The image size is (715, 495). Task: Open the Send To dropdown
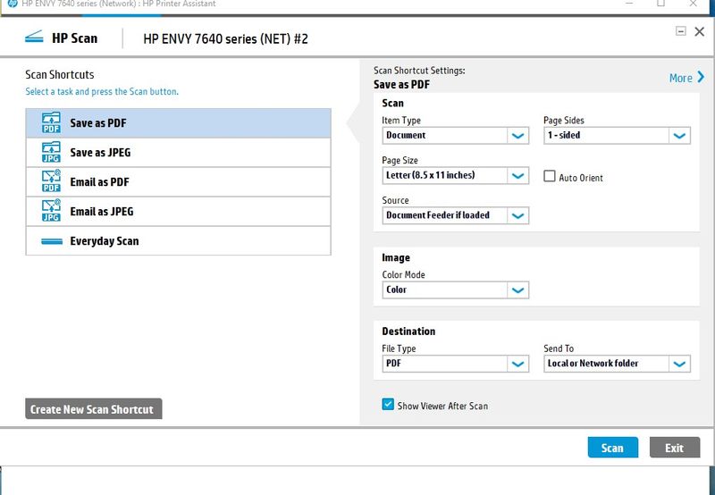(679, 365)
